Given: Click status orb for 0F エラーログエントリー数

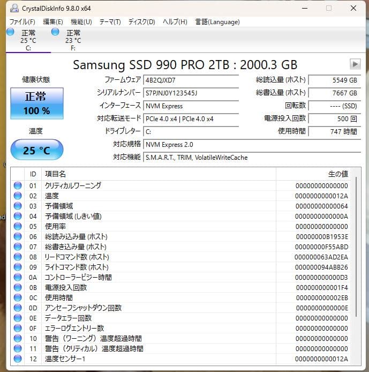Looking at the screenshot, I should (18, 329).
